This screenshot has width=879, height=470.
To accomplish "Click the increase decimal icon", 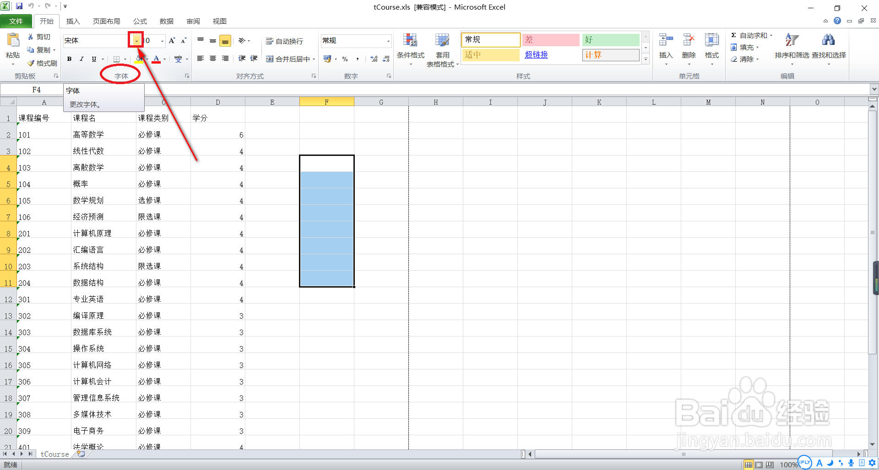I will (x=374, y=59).
